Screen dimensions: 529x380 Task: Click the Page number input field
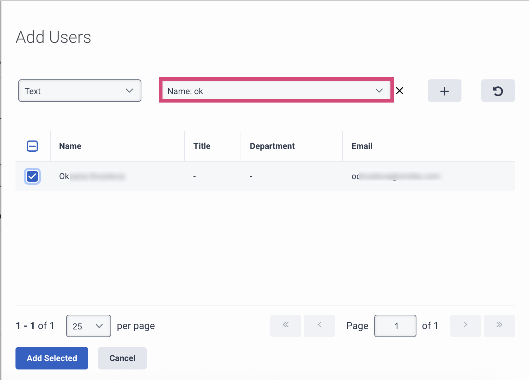click(x=395, y=326)
